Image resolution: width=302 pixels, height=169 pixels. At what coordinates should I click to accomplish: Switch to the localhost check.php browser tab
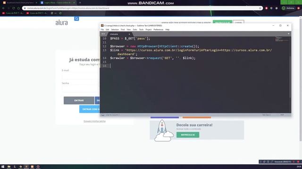[19, 3]
